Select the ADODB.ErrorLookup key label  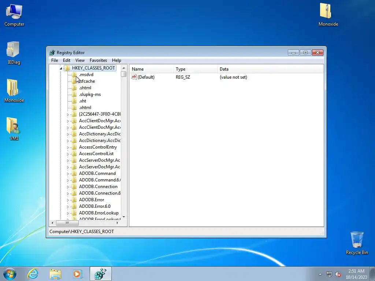[x=99, y=213]
